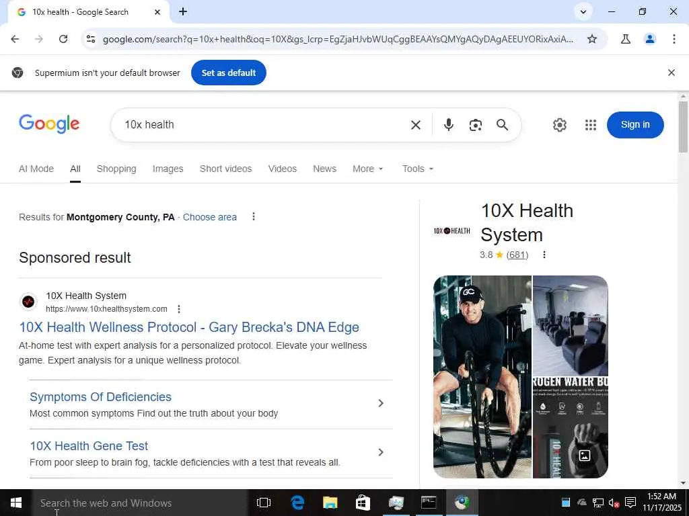Image resolution: width=689 pixels, height=516 pixels.
Task: Switch to Images results tab
Action: 168,169
